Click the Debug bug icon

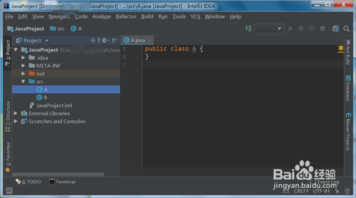301,28
